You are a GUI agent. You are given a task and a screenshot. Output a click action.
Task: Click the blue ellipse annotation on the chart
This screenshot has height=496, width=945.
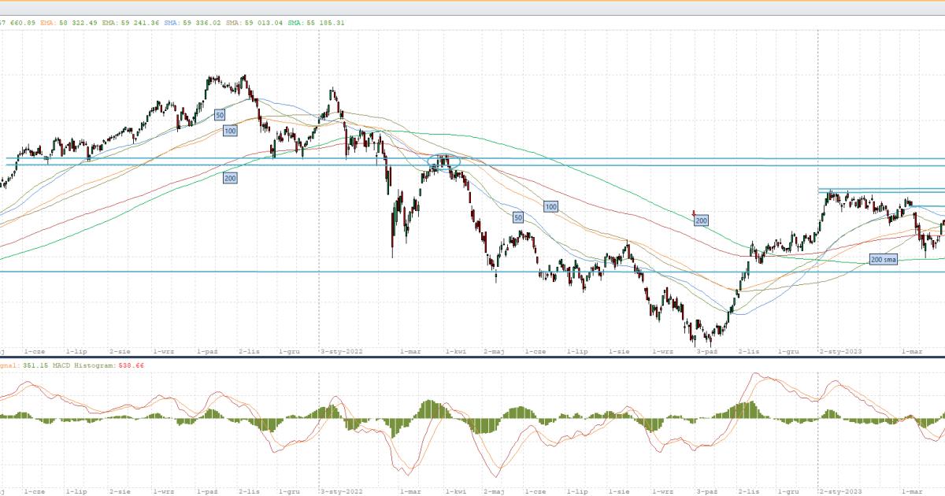tap(443, 162)
